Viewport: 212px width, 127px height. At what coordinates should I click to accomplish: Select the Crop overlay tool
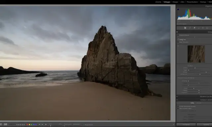click(x=190, y=28)
